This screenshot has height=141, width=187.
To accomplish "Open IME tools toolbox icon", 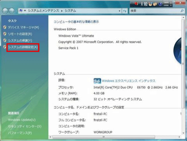I will click(155, 4).
